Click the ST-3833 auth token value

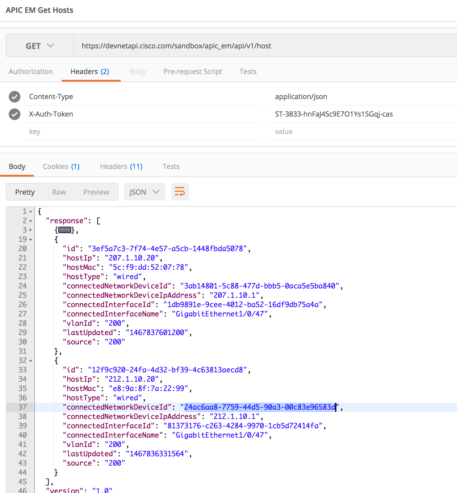coord(334,114)
